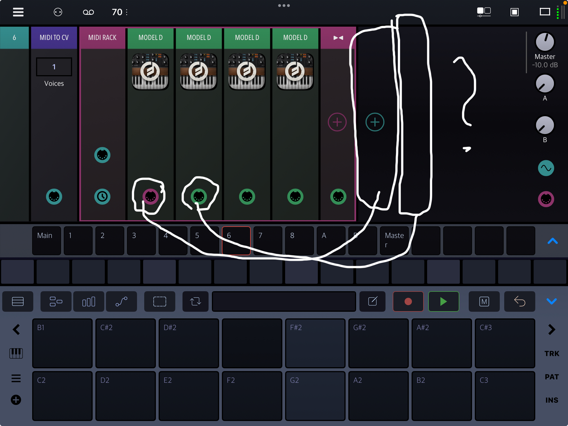Select the MIDI RACK header
The height and width of the screenshot is (426, 568).
(x=102, y=38)
